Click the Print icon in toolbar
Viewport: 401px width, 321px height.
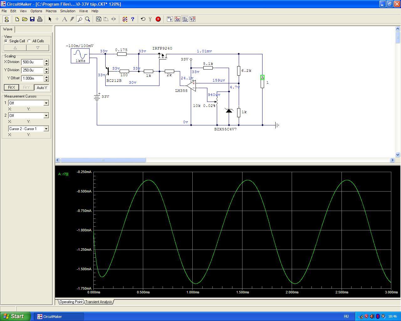click(x=40, y=19)
